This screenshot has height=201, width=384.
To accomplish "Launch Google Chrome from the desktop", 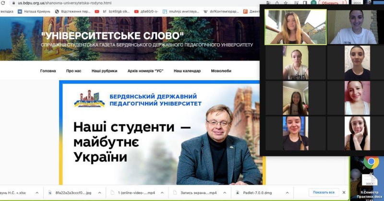I will (x=371, y=162).
